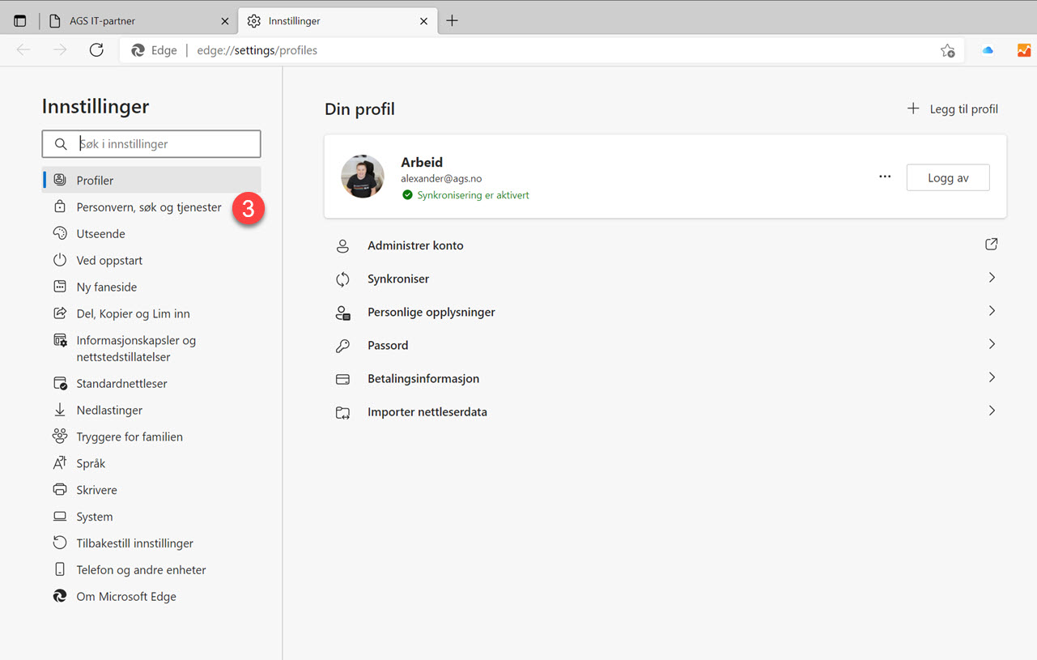Click the Synkroniser sync arrows icon
The height and width of the screenshot is (660, 1037).
(x=342, y=279)
